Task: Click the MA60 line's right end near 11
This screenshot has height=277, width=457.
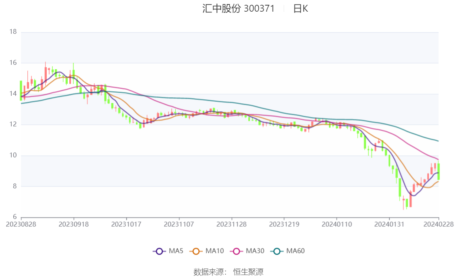Action: click(438, 141)
